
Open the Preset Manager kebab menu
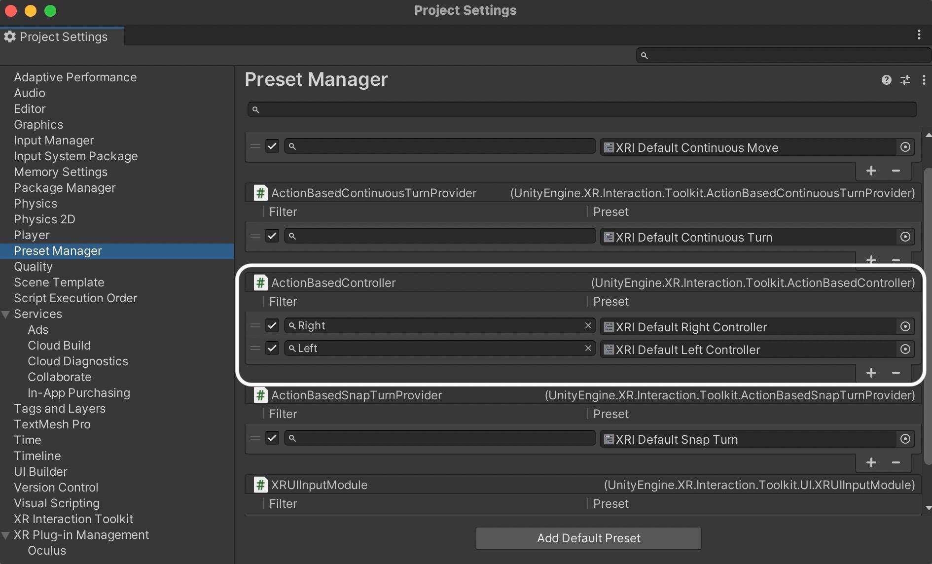pos(924,79)
